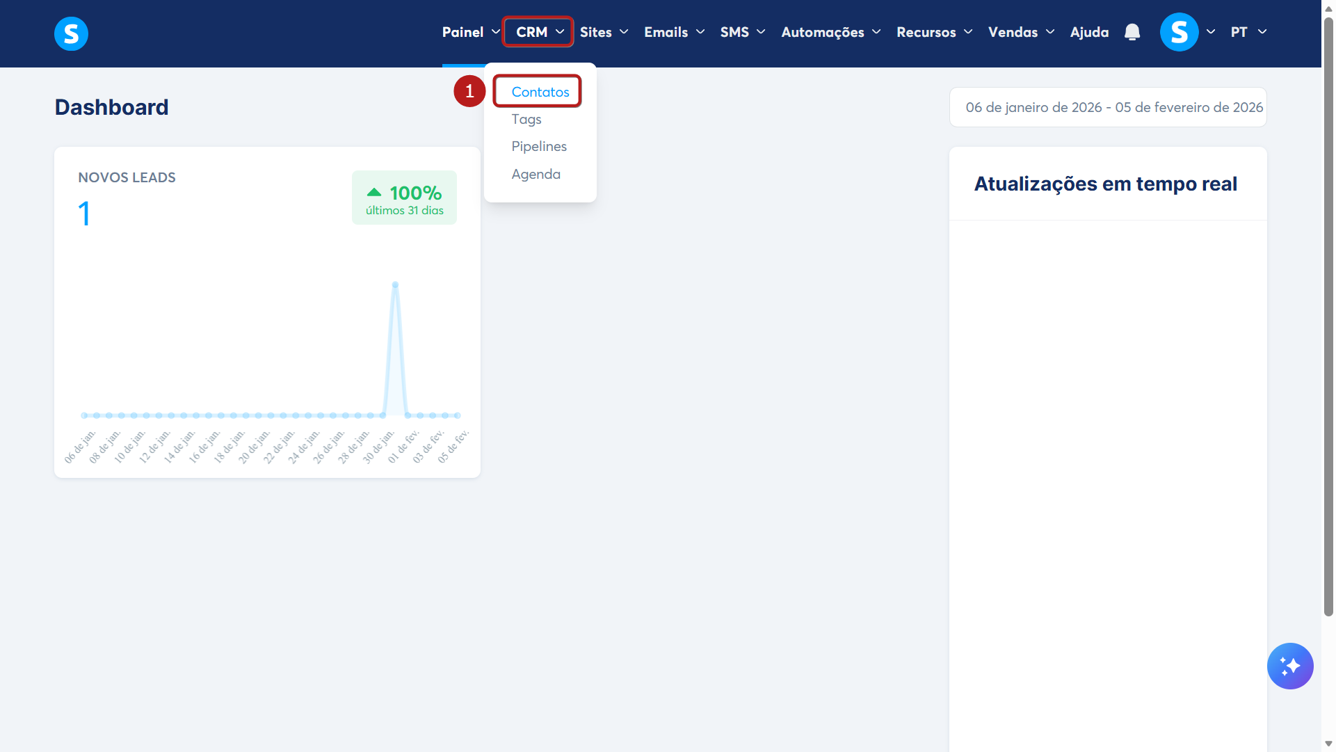Click the peak data point on leads chart
The image size is (1336, 752).
pos(395,285)
